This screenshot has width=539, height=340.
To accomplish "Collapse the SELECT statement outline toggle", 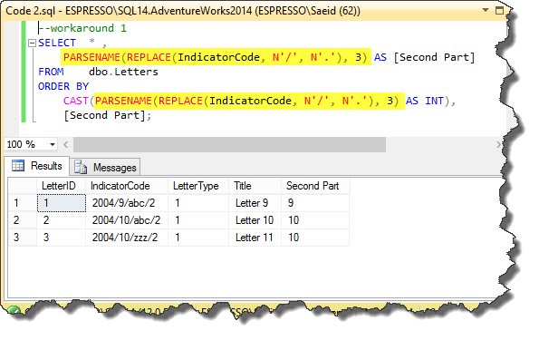I will [32, 43].
